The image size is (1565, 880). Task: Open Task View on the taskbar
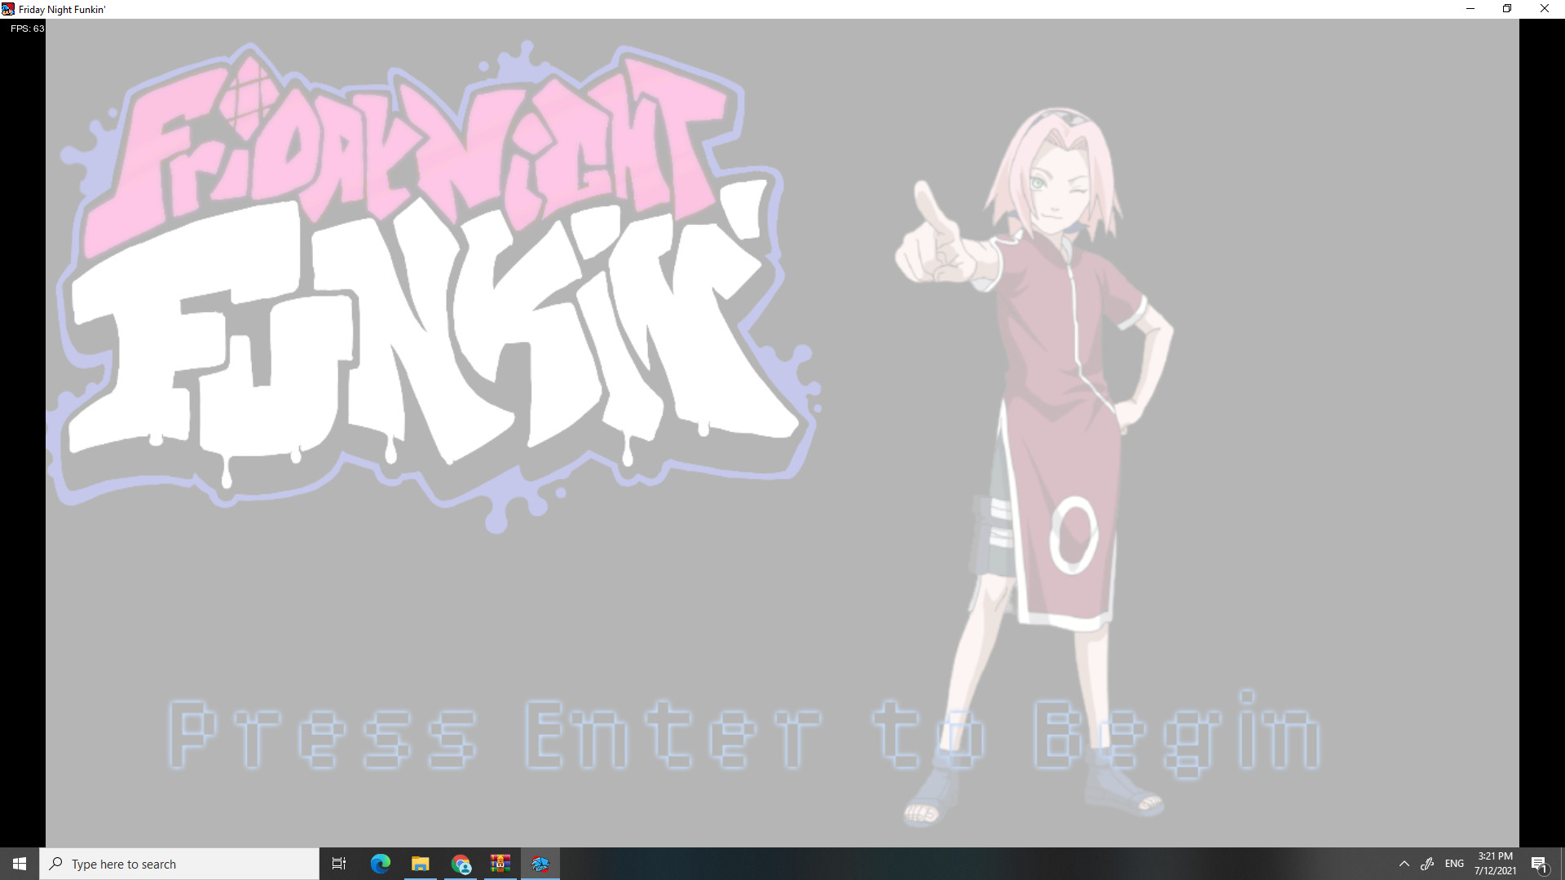[x=338, y=863]
